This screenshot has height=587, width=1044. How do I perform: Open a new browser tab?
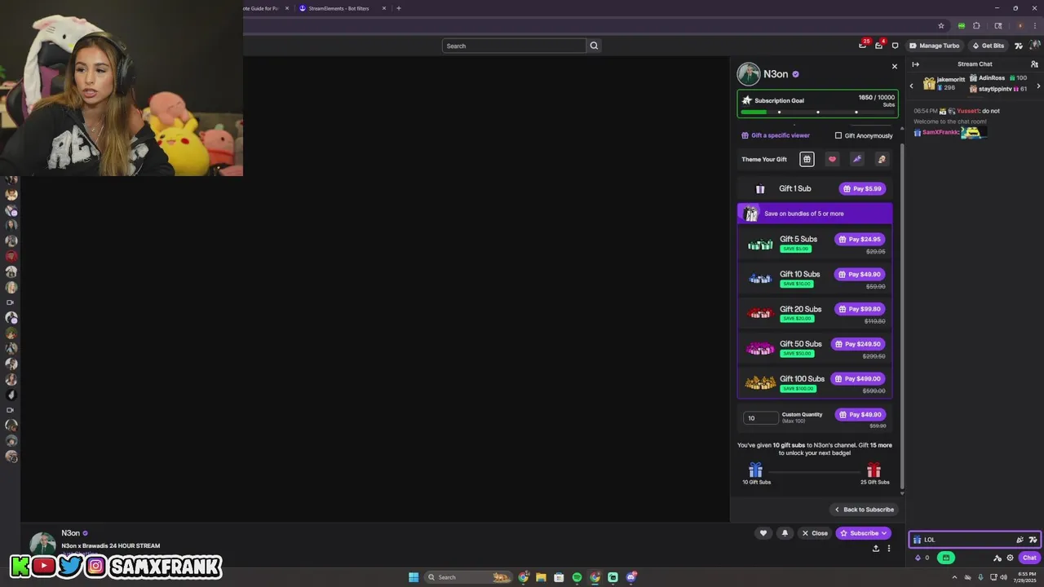point(399,8)
